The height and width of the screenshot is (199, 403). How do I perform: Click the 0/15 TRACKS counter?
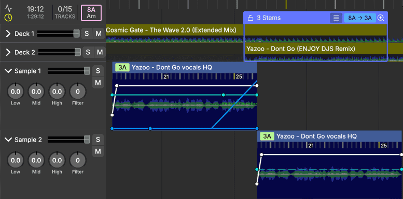[65, 12]
